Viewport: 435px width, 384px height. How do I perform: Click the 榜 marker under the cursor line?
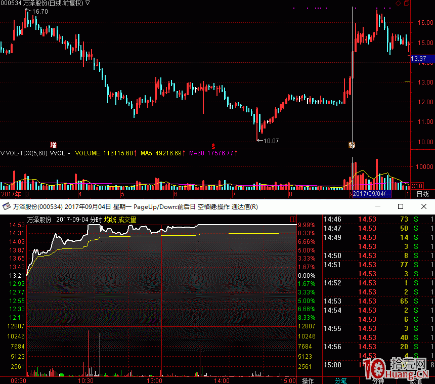click(352, 145)
